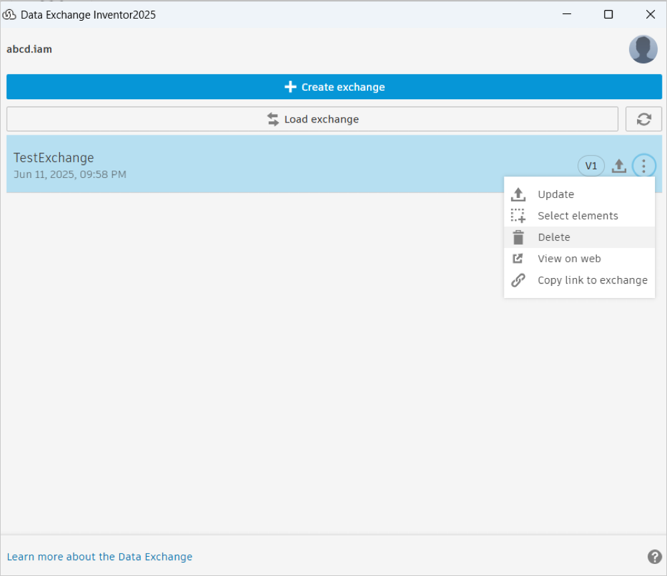
Task: Click the trash icon beside Delete
Action: [518, 237]
